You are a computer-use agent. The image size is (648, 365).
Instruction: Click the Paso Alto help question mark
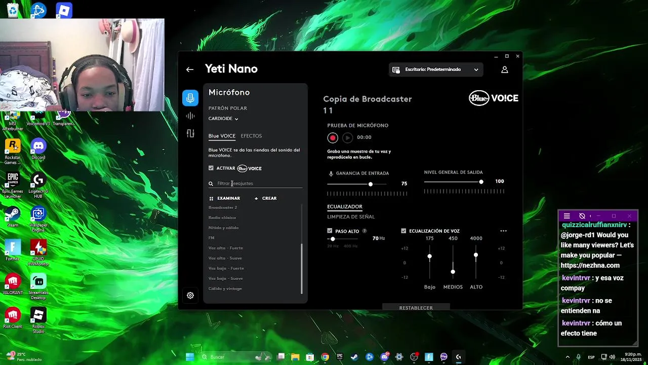pyautogui.click(x=364, y=231)
